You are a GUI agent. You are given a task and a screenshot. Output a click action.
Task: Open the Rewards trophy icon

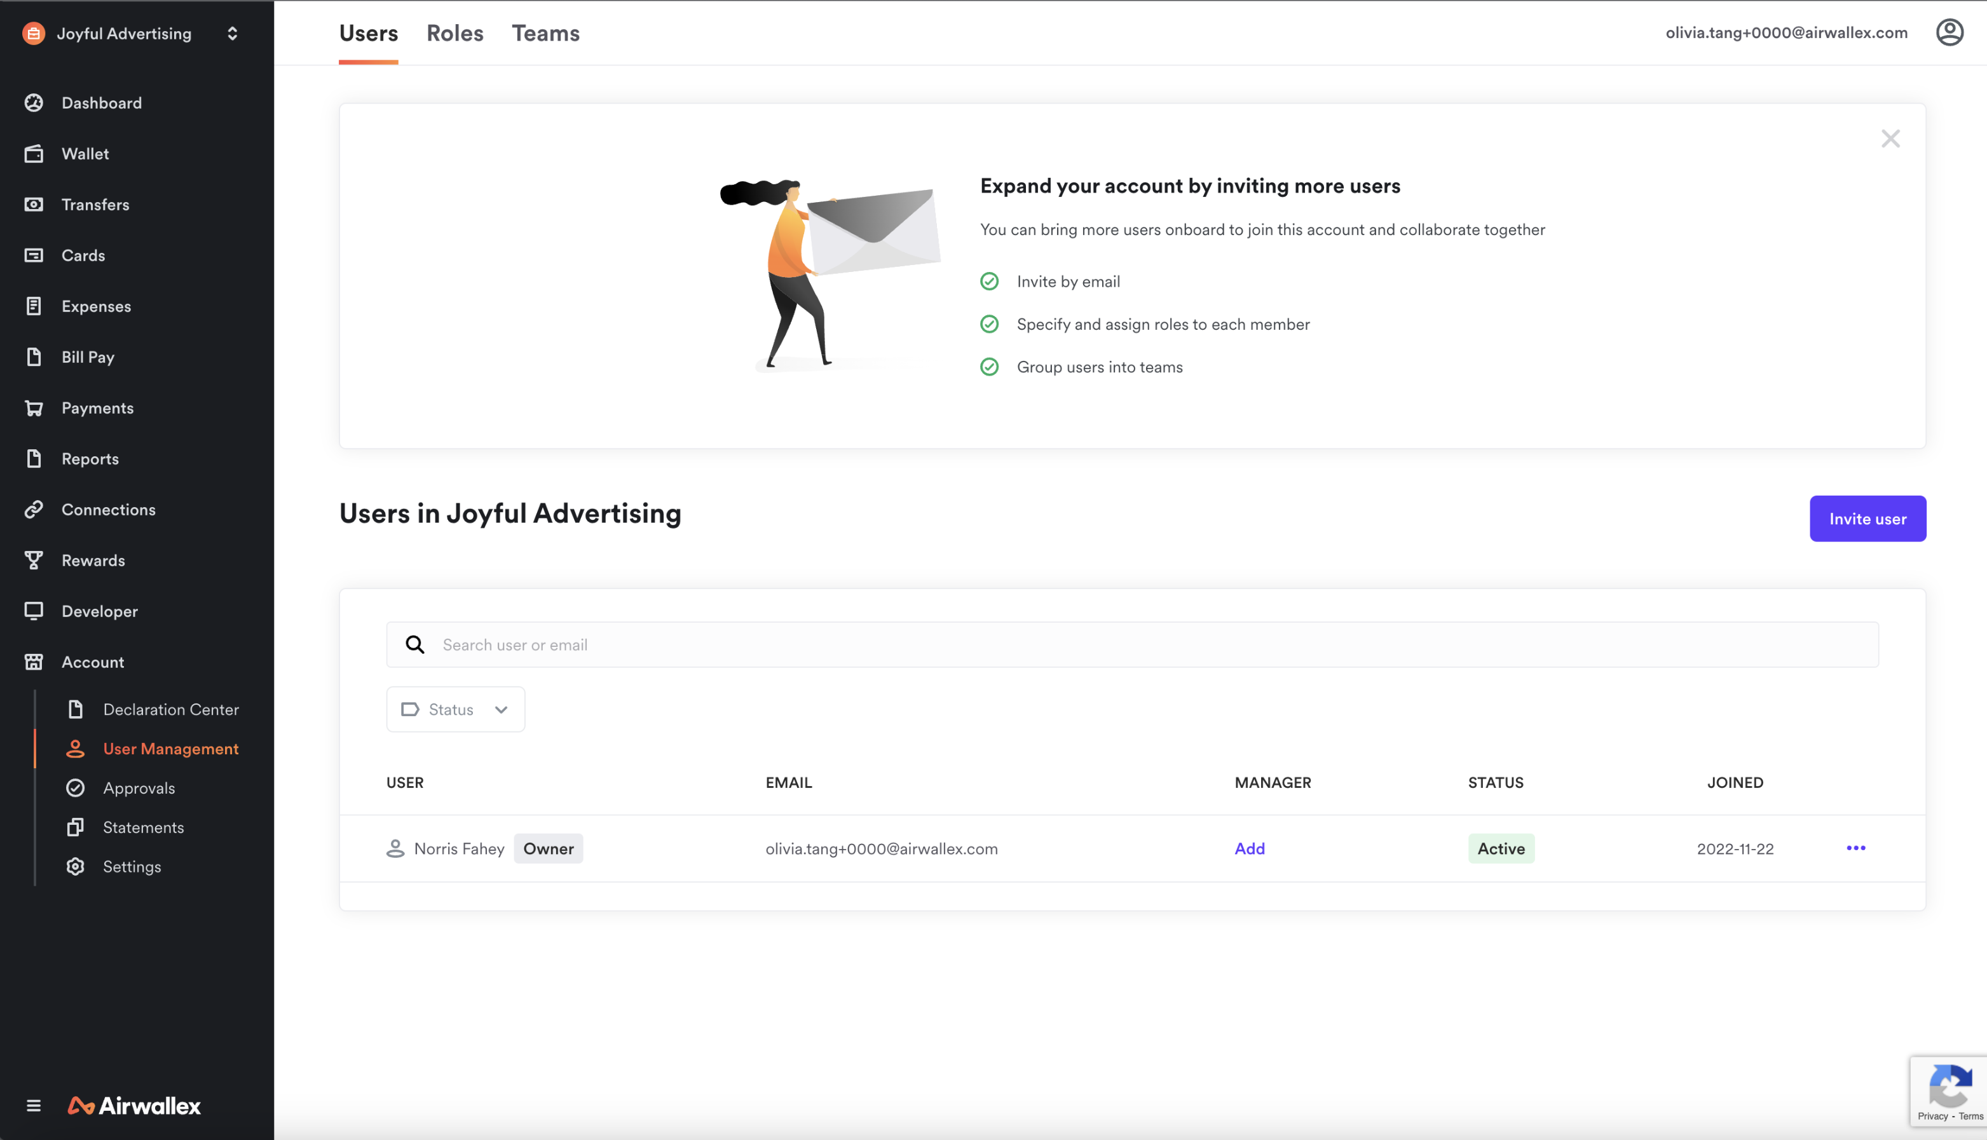click(34, 560)
